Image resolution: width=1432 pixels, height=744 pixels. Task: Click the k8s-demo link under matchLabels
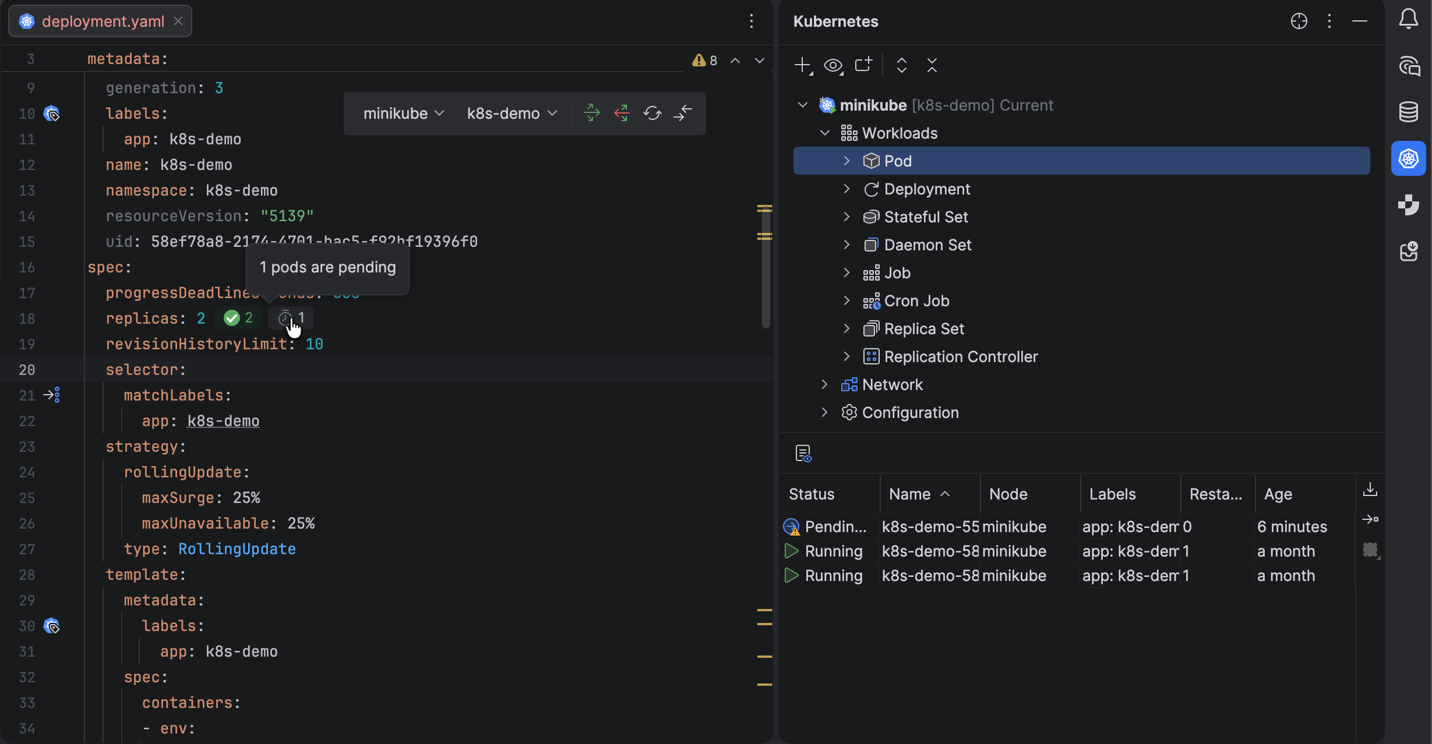point(223,421)
